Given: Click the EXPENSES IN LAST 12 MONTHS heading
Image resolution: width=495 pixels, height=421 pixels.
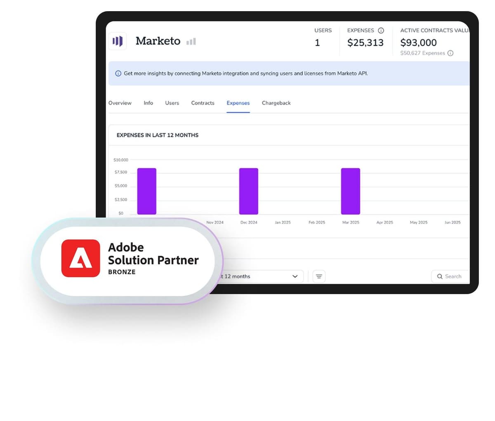Looking at the screenshot, I should pyautogui.click(x=158, y=135).
